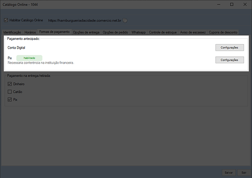Open the Opções de pedido tab
Screen dimensions: 252x178
[116, 32]
